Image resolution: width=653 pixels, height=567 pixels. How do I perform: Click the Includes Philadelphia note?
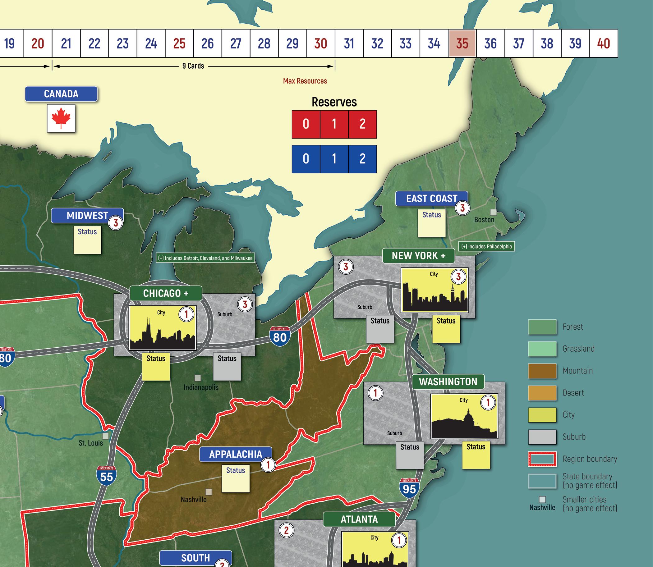tap(486, 246)
